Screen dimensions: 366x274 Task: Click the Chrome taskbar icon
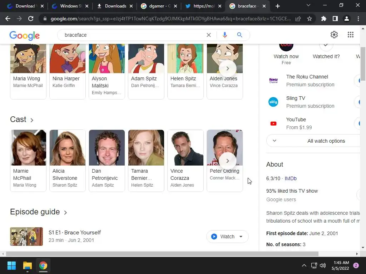point(43,265)
